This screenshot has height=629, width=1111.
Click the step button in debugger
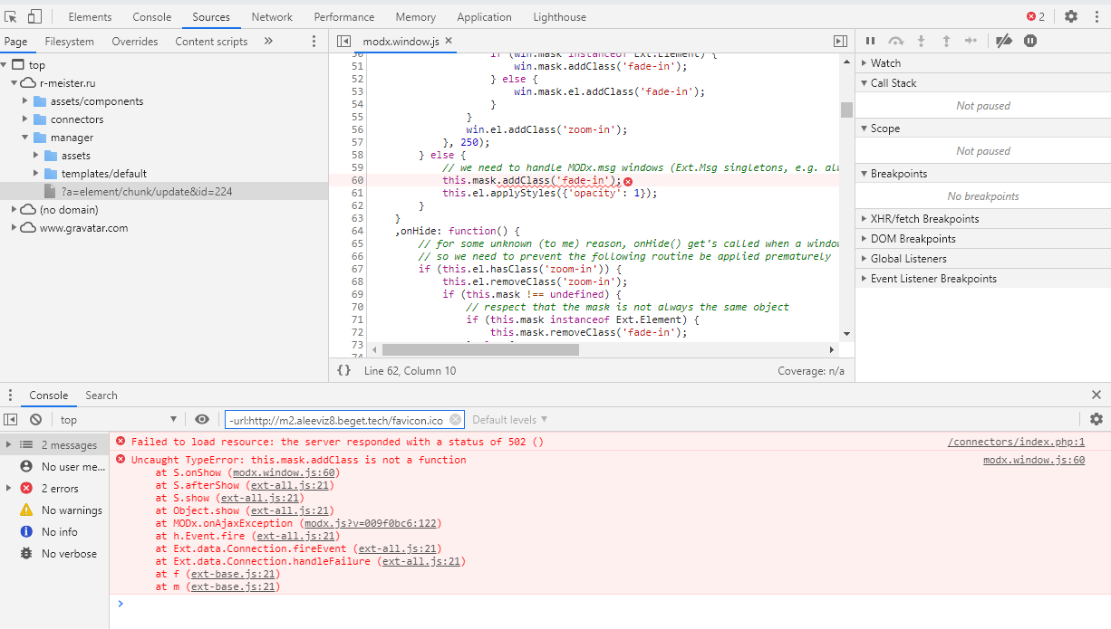[971, 41]
